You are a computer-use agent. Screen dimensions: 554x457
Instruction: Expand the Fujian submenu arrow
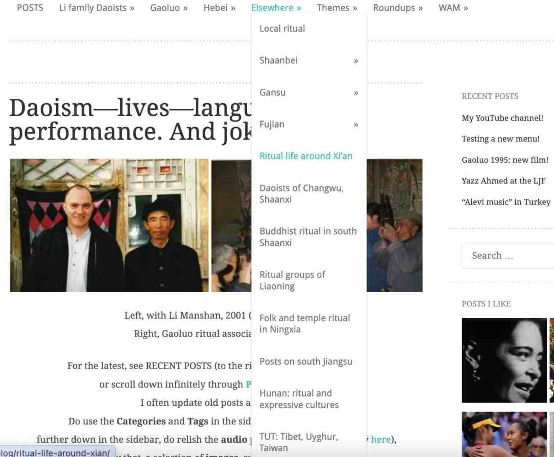pos(356,124)
